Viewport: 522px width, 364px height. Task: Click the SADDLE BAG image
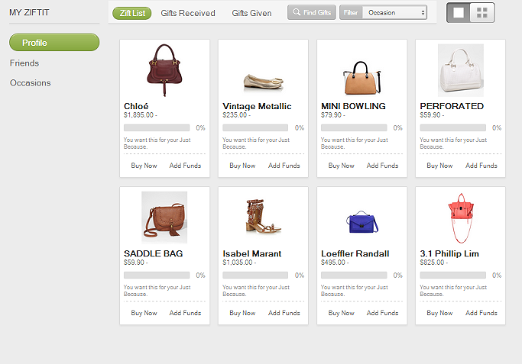[x=164, y=217]
